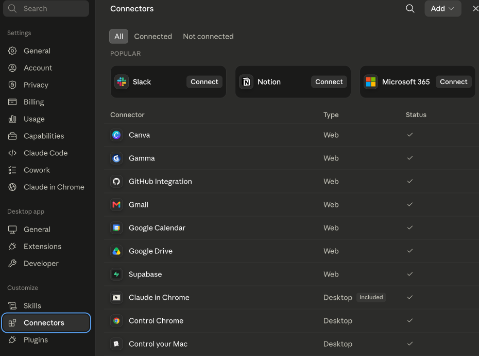Click the Control your Mac icon

(116, 344)
